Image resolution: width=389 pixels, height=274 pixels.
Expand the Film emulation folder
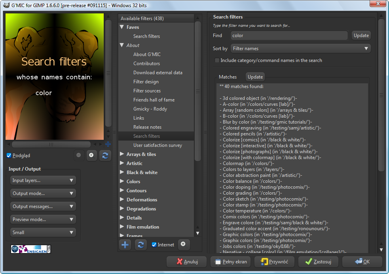122,227
